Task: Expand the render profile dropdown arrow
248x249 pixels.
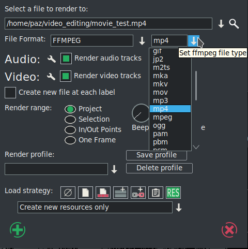Action: tap(114, 169)
